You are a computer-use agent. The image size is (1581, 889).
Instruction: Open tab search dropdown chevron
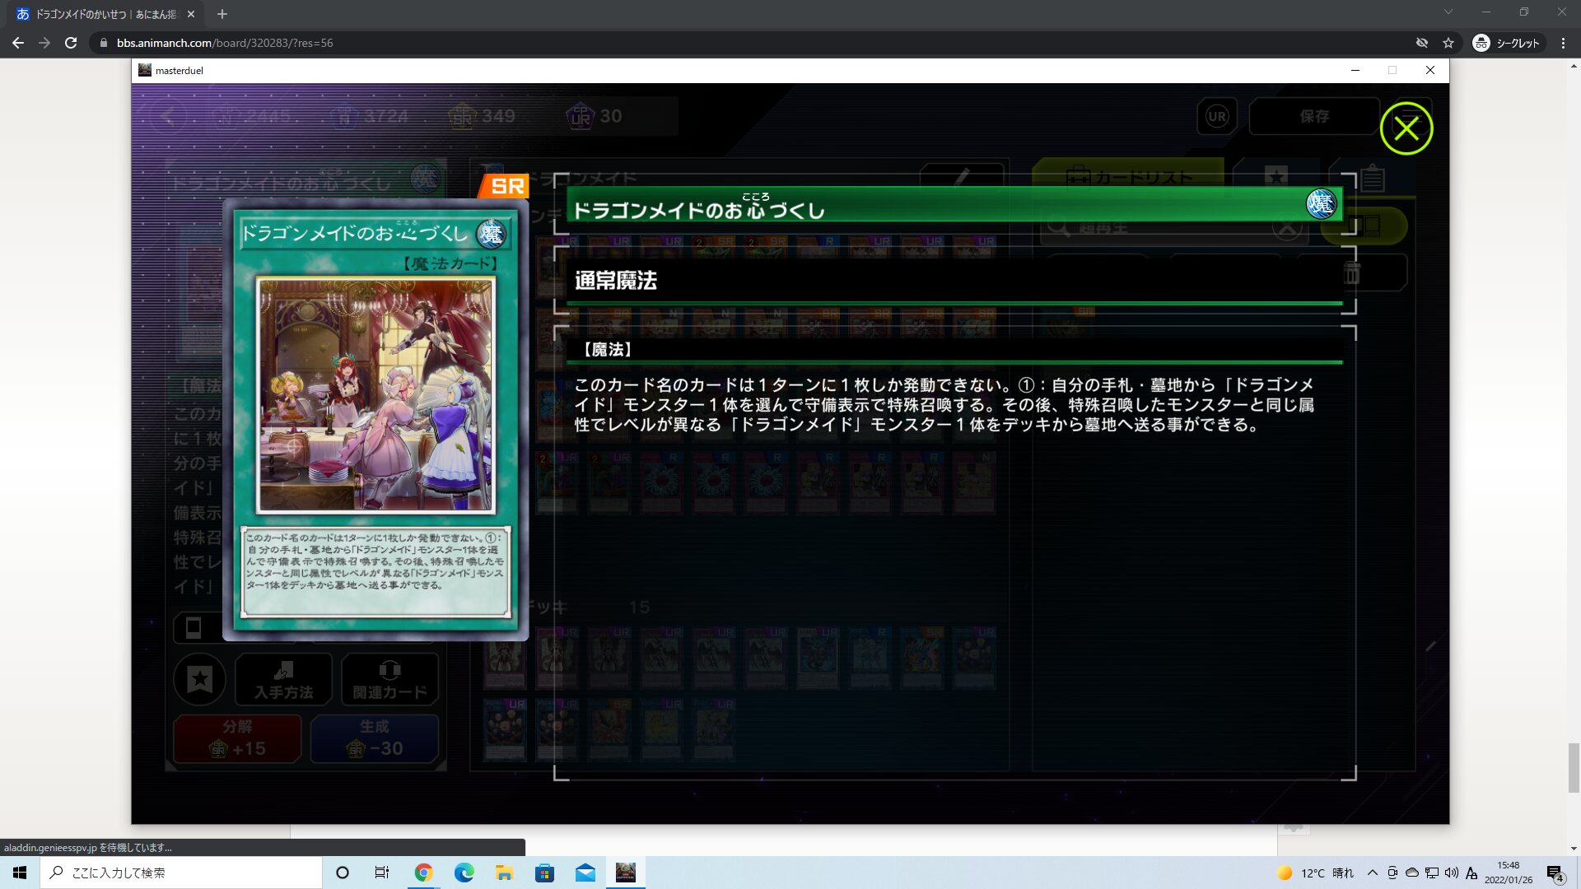pyautogui.click(x=1448, y=12)
